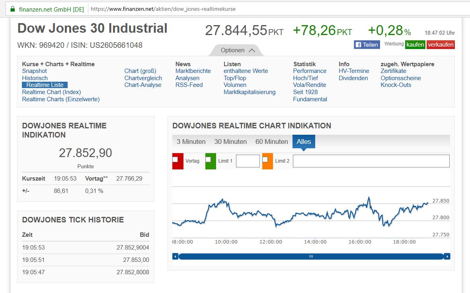This screenshot has height=293, width=470.
Task: Select the 30 Minuten chart tab
Action: (x=230, y=142)
